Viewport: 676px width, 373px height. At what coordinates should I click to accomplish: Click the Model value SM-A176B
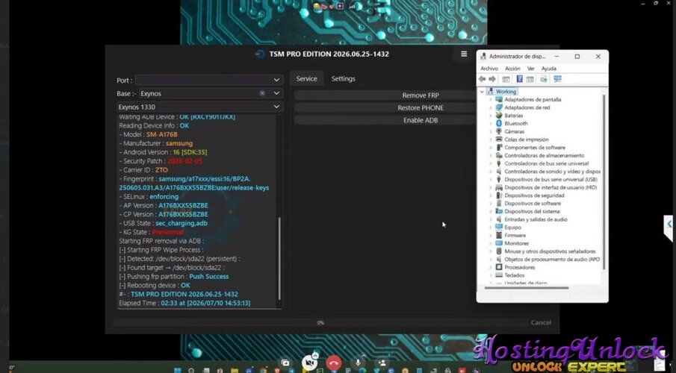click(161, 134)
